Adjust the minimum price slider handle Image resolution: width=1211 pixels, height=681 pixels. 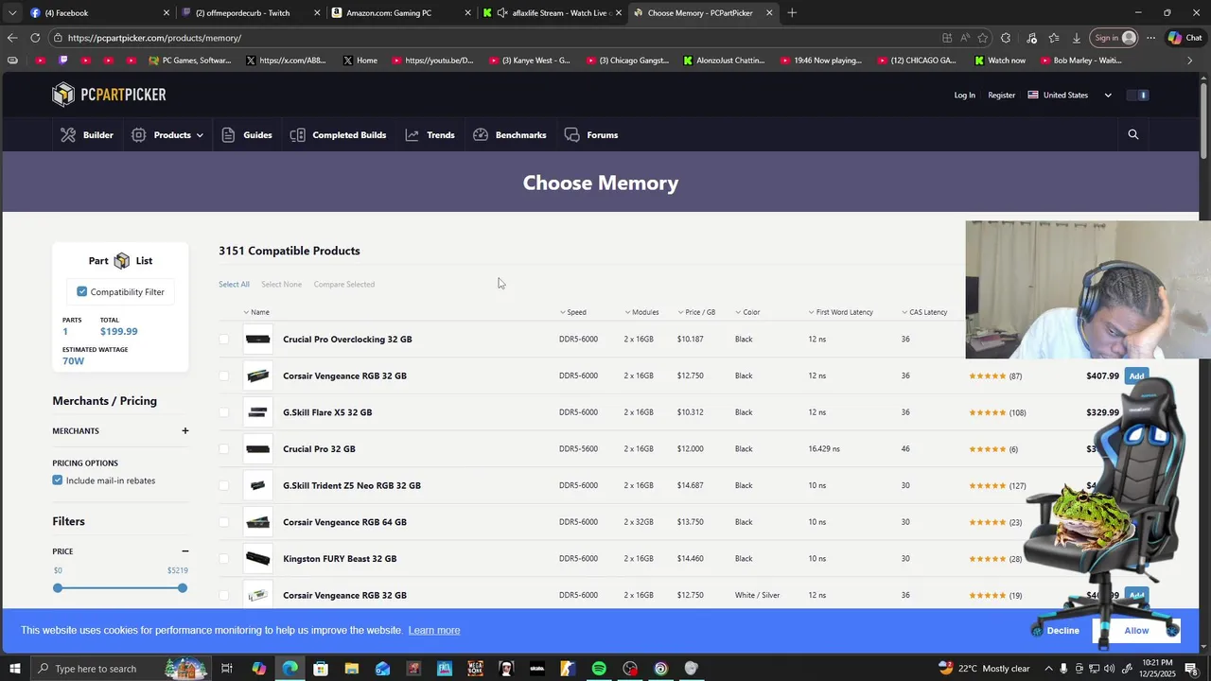point(58,588)
